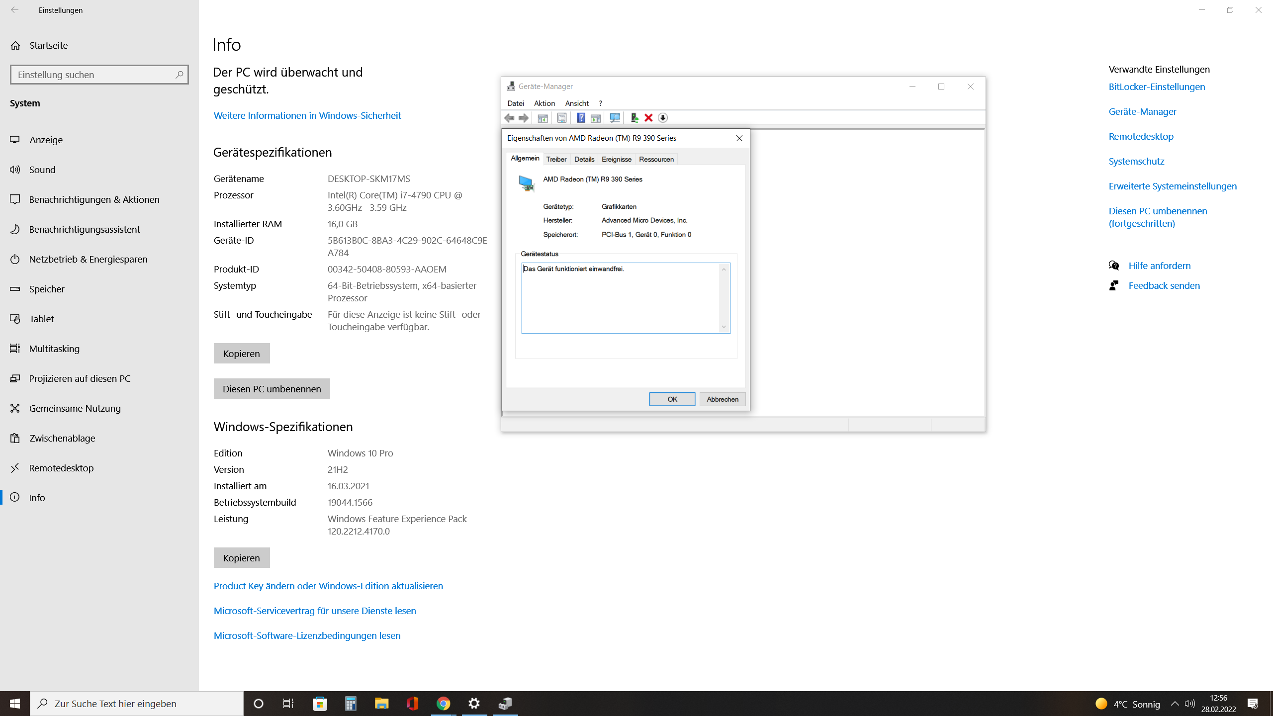The height and width of the screenshot is (716, 1273).
Task: Click the Chrome icon in the taskbar
Action: [443, 704]
